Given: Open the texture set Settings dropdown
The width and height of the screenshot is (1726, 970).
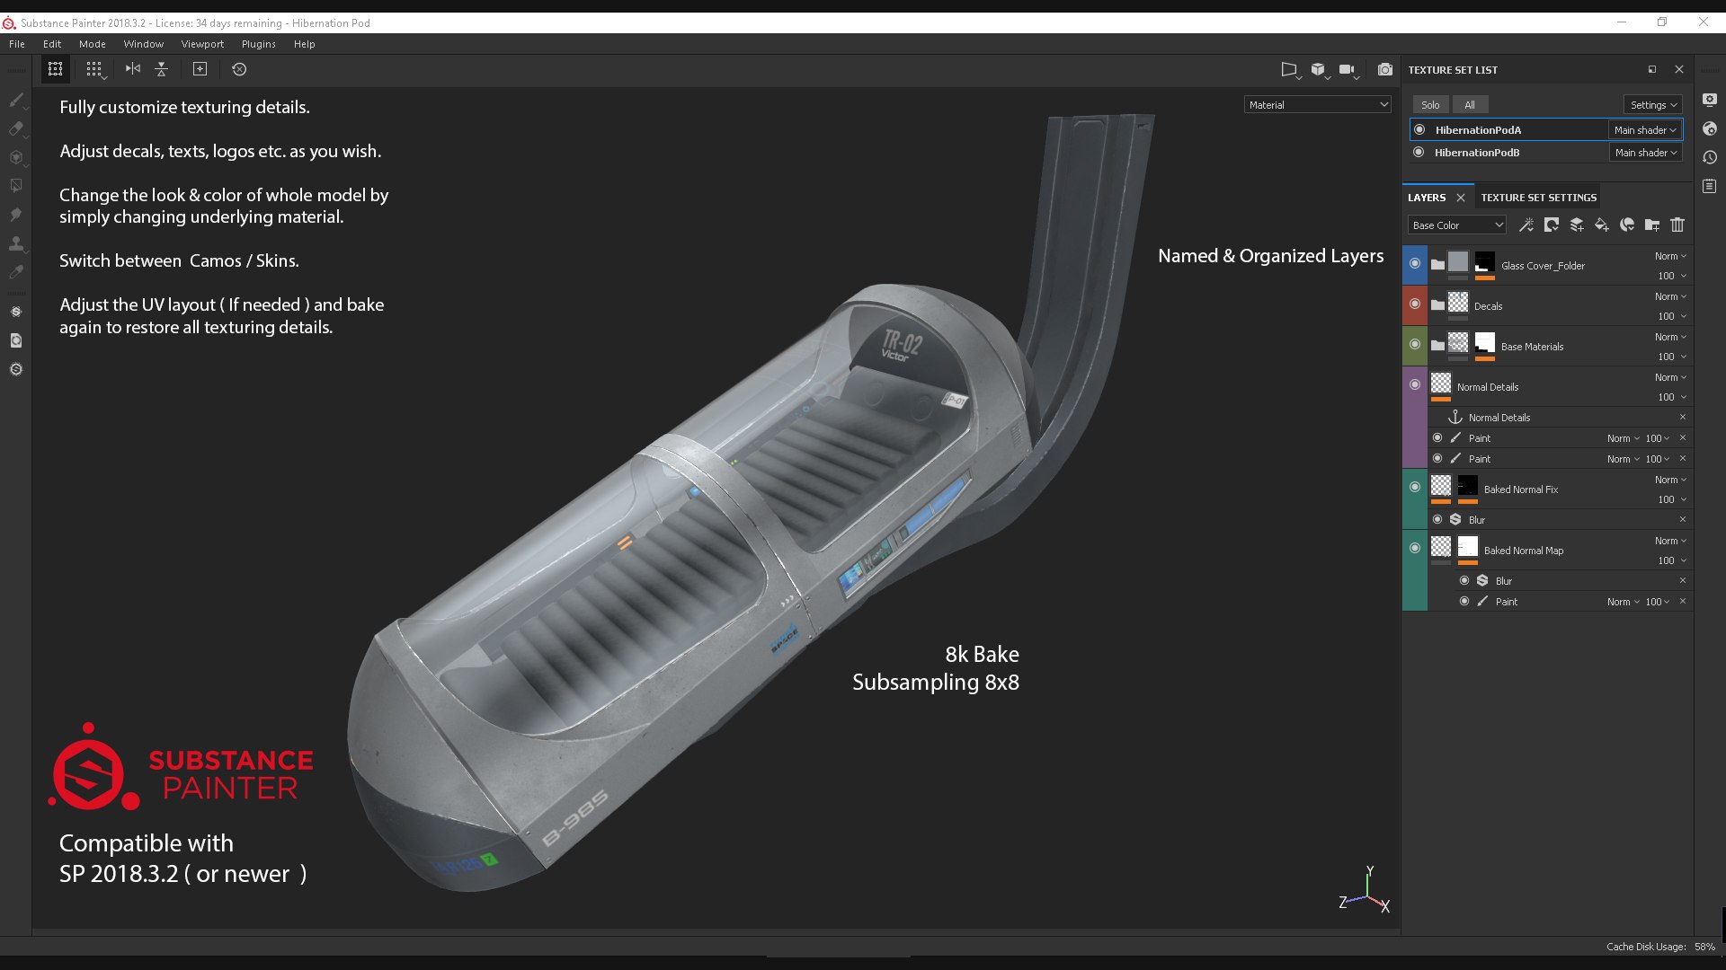Looking at the screenshot, I should (x=1653, y=105).
